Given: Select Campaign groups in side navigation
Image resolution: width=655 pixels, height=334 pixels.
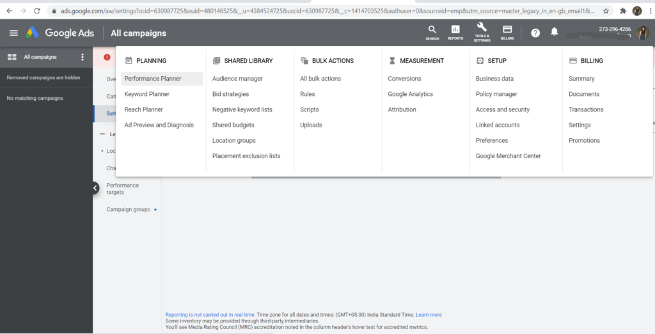Looking at the screenshot, I should [x=128, y=209].
